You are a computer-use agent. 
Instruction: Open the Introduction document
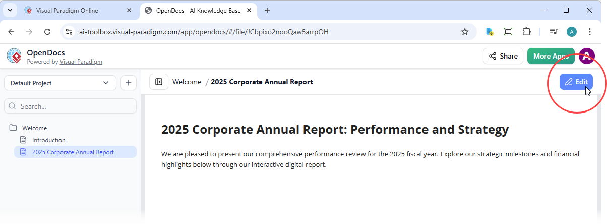(x=48, y=140)
